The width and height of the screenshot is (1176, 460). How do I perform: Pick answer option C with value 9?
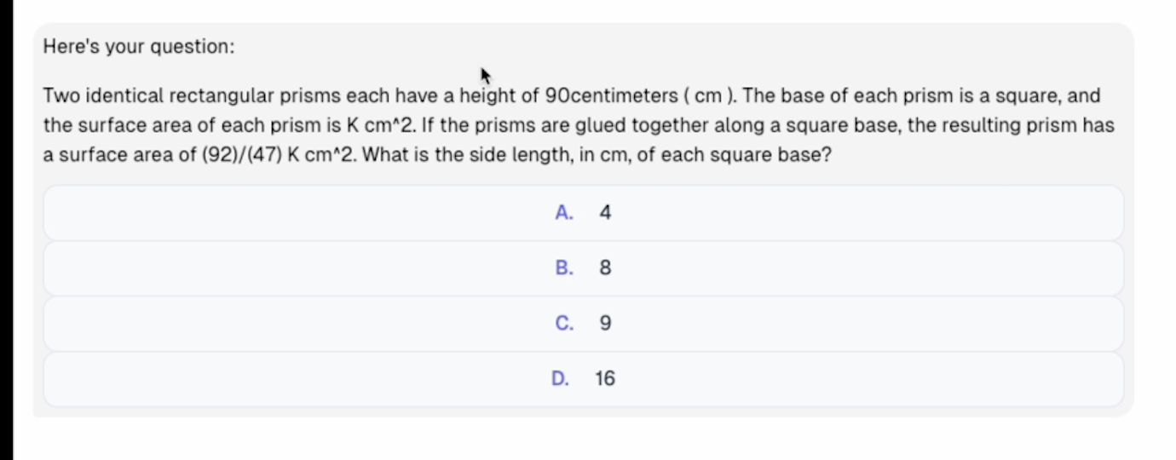tap(583, 324)
